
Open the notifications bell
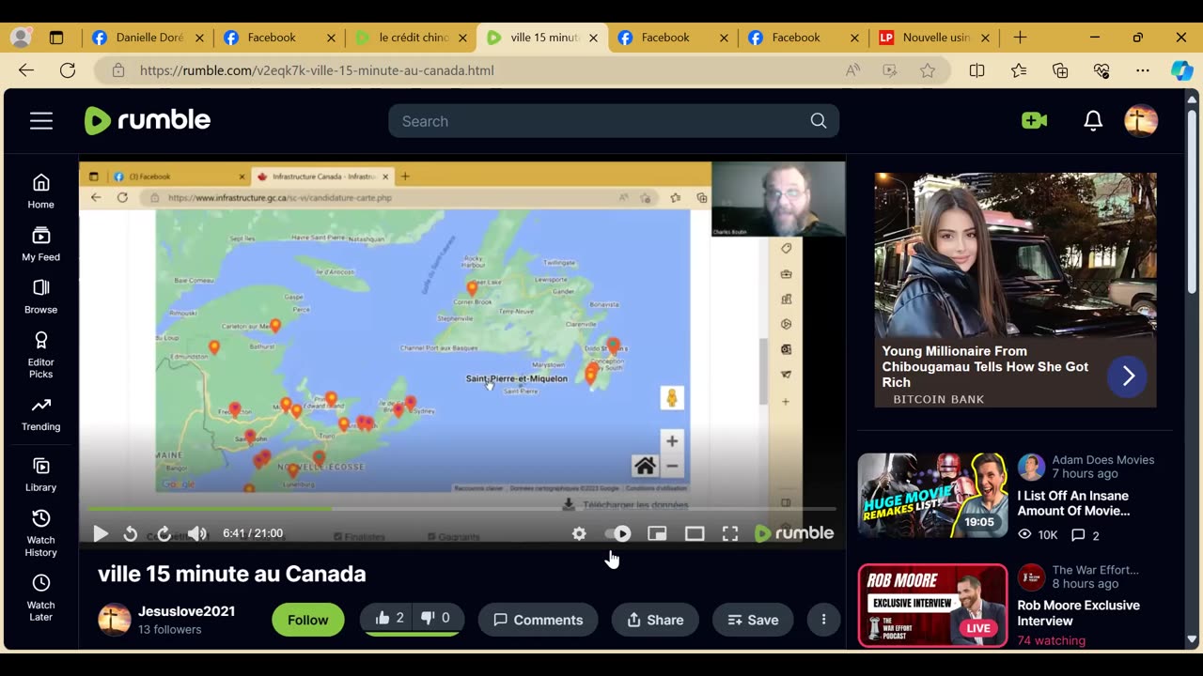click(x=1093, y=121)
